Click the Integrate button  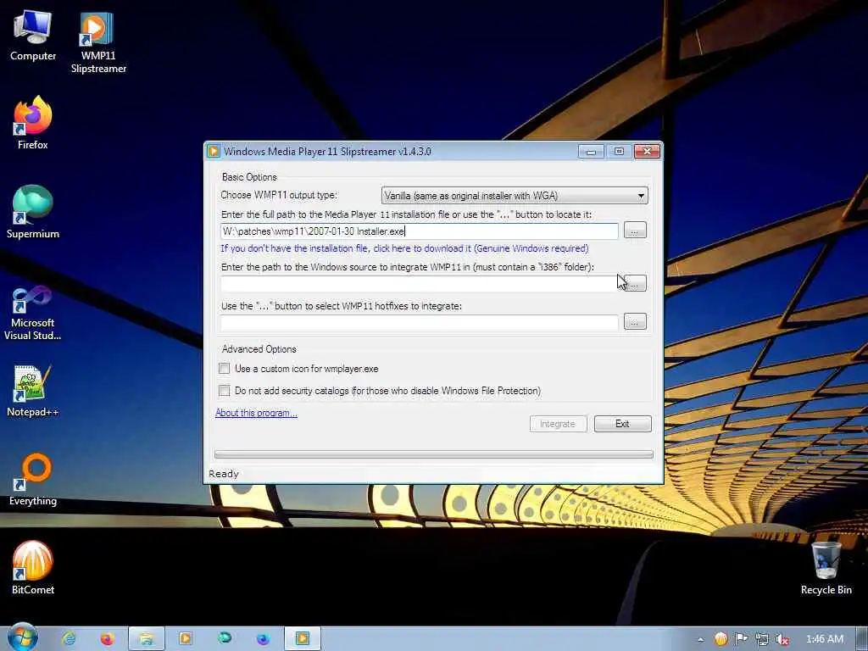tap(558, 424)
